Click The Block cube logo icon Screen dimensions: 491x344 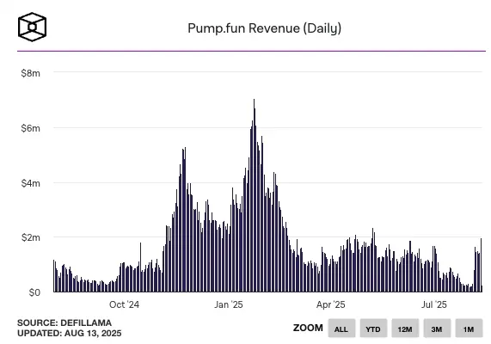pyautogui.click(x=32, y=27)
